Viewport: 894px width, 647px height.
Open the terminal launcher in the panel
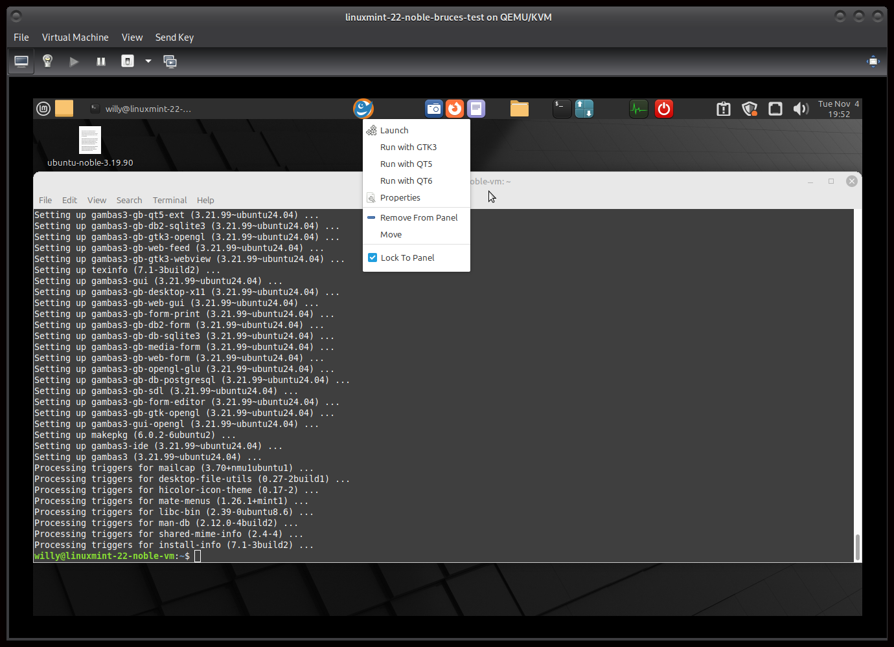tap(562, 109)
